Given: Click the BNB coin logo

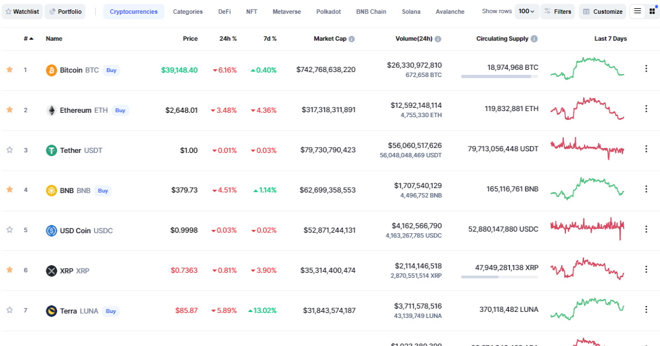Looking at the screenshot, I should click(x=51, y=190).
